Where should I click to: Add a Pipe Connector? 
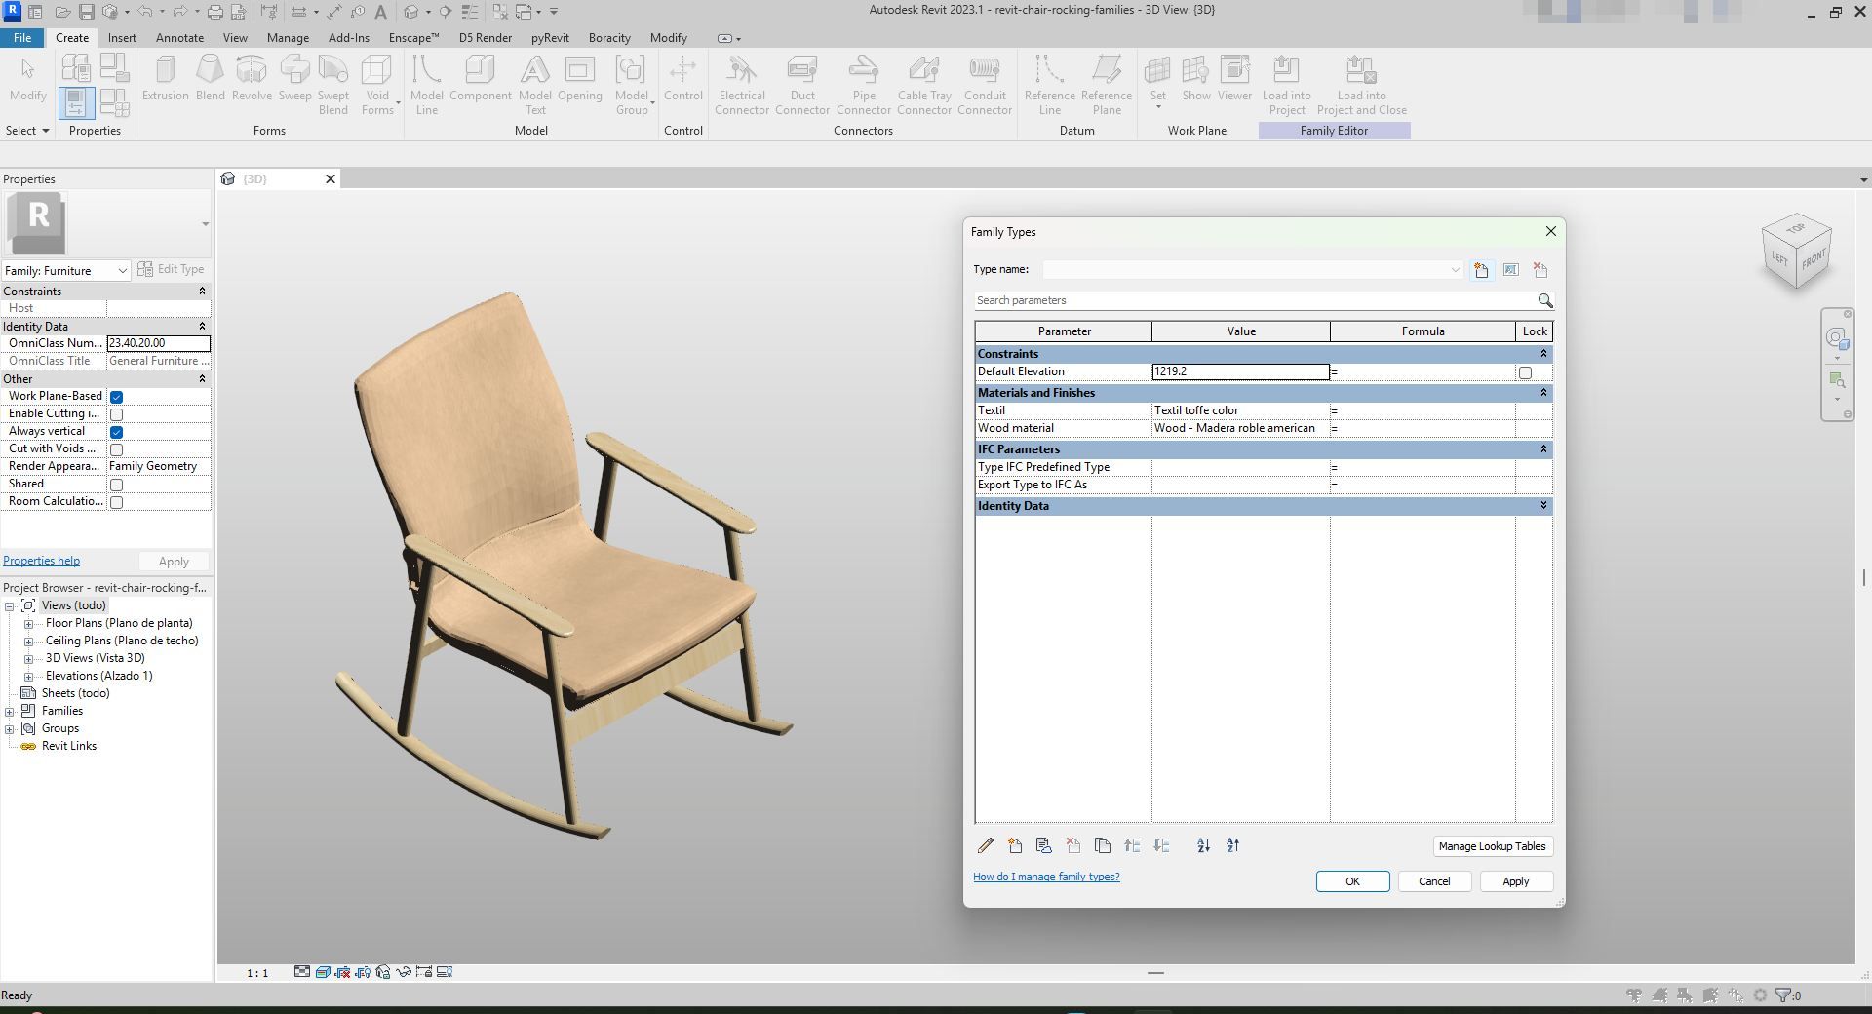point(864,85)
